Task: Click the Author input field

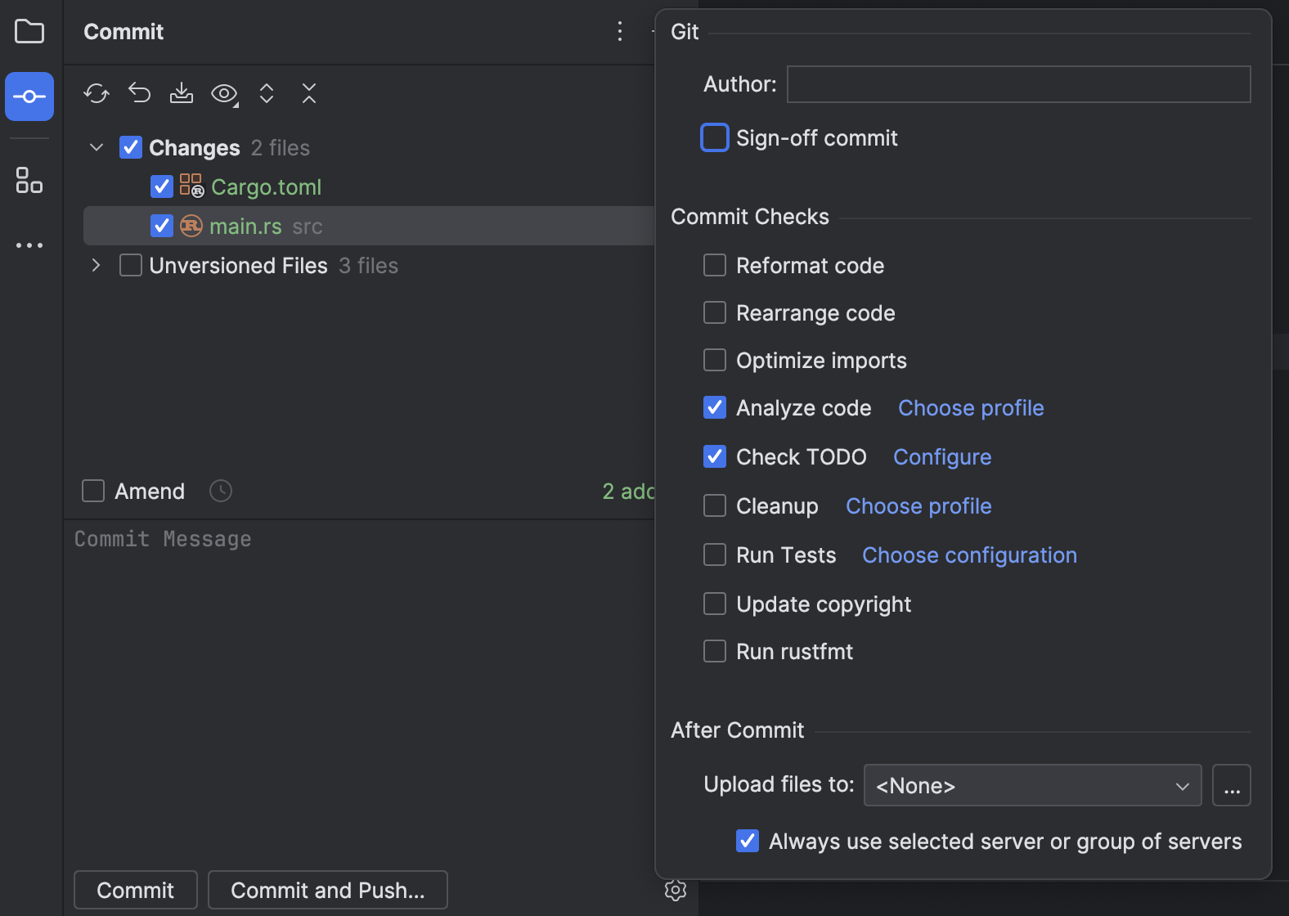Action: (x=1018, y=84)
